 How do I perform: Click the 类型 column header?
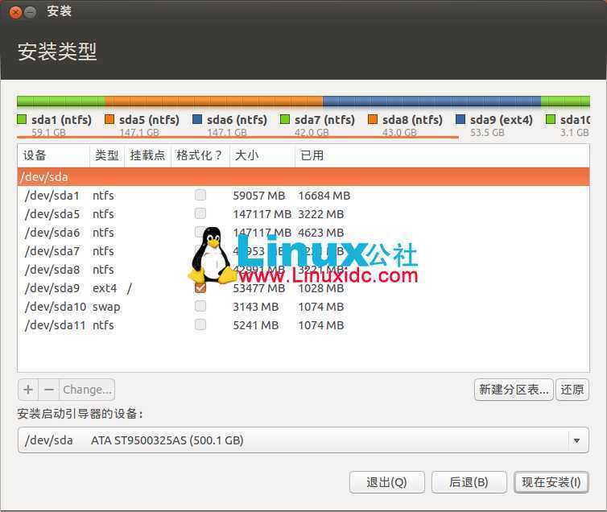[107, 155]
